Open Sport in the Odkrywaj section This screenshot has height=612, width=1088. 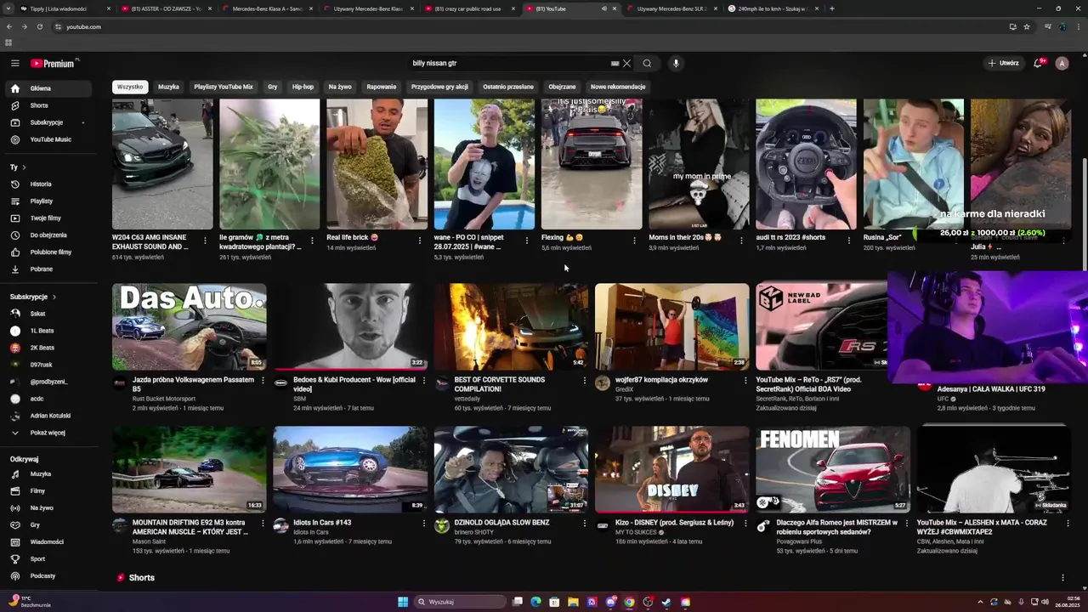click(x=49, y=558)
